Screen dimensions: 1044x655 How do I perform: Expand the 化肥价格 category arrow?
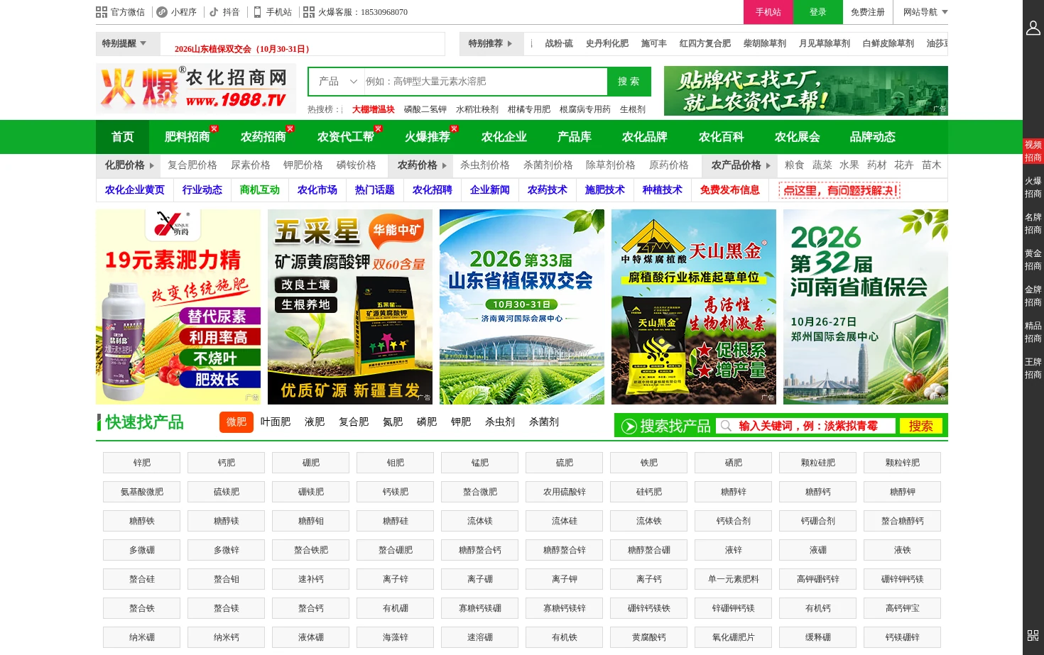152,165
